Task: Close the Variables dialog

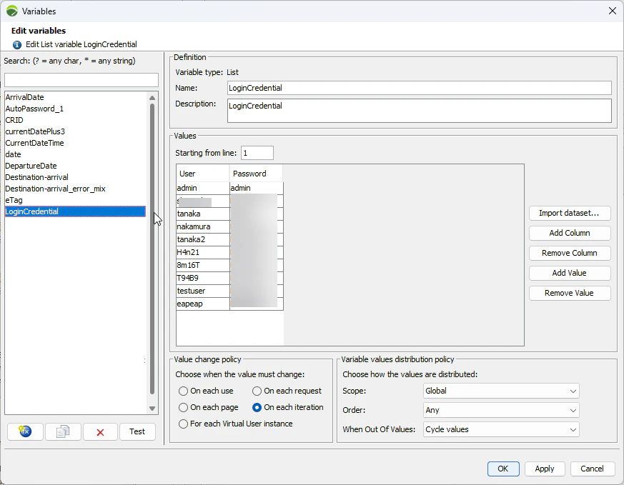Action: [613, 11]
